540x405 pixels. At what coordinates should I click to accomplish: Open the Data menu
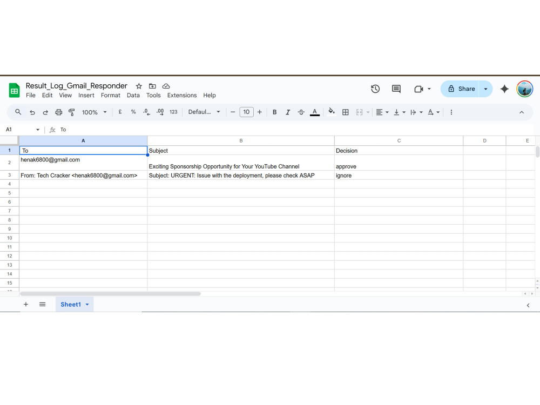pos(133,96)
